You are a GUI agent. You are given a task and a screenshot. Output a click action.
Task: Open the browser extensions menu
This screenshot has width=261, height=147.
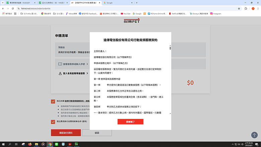pyautogui.click(x=246, y=8)
